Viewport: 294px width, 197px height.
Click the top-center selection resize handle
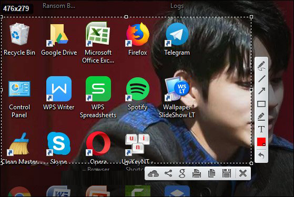point(126,17)
